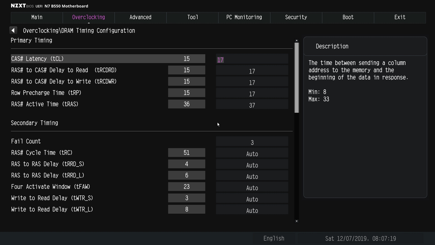Open the Exit tab
The width and height of the screenshot is (435, 245).
pyautogui.click(x=400, y=17)
